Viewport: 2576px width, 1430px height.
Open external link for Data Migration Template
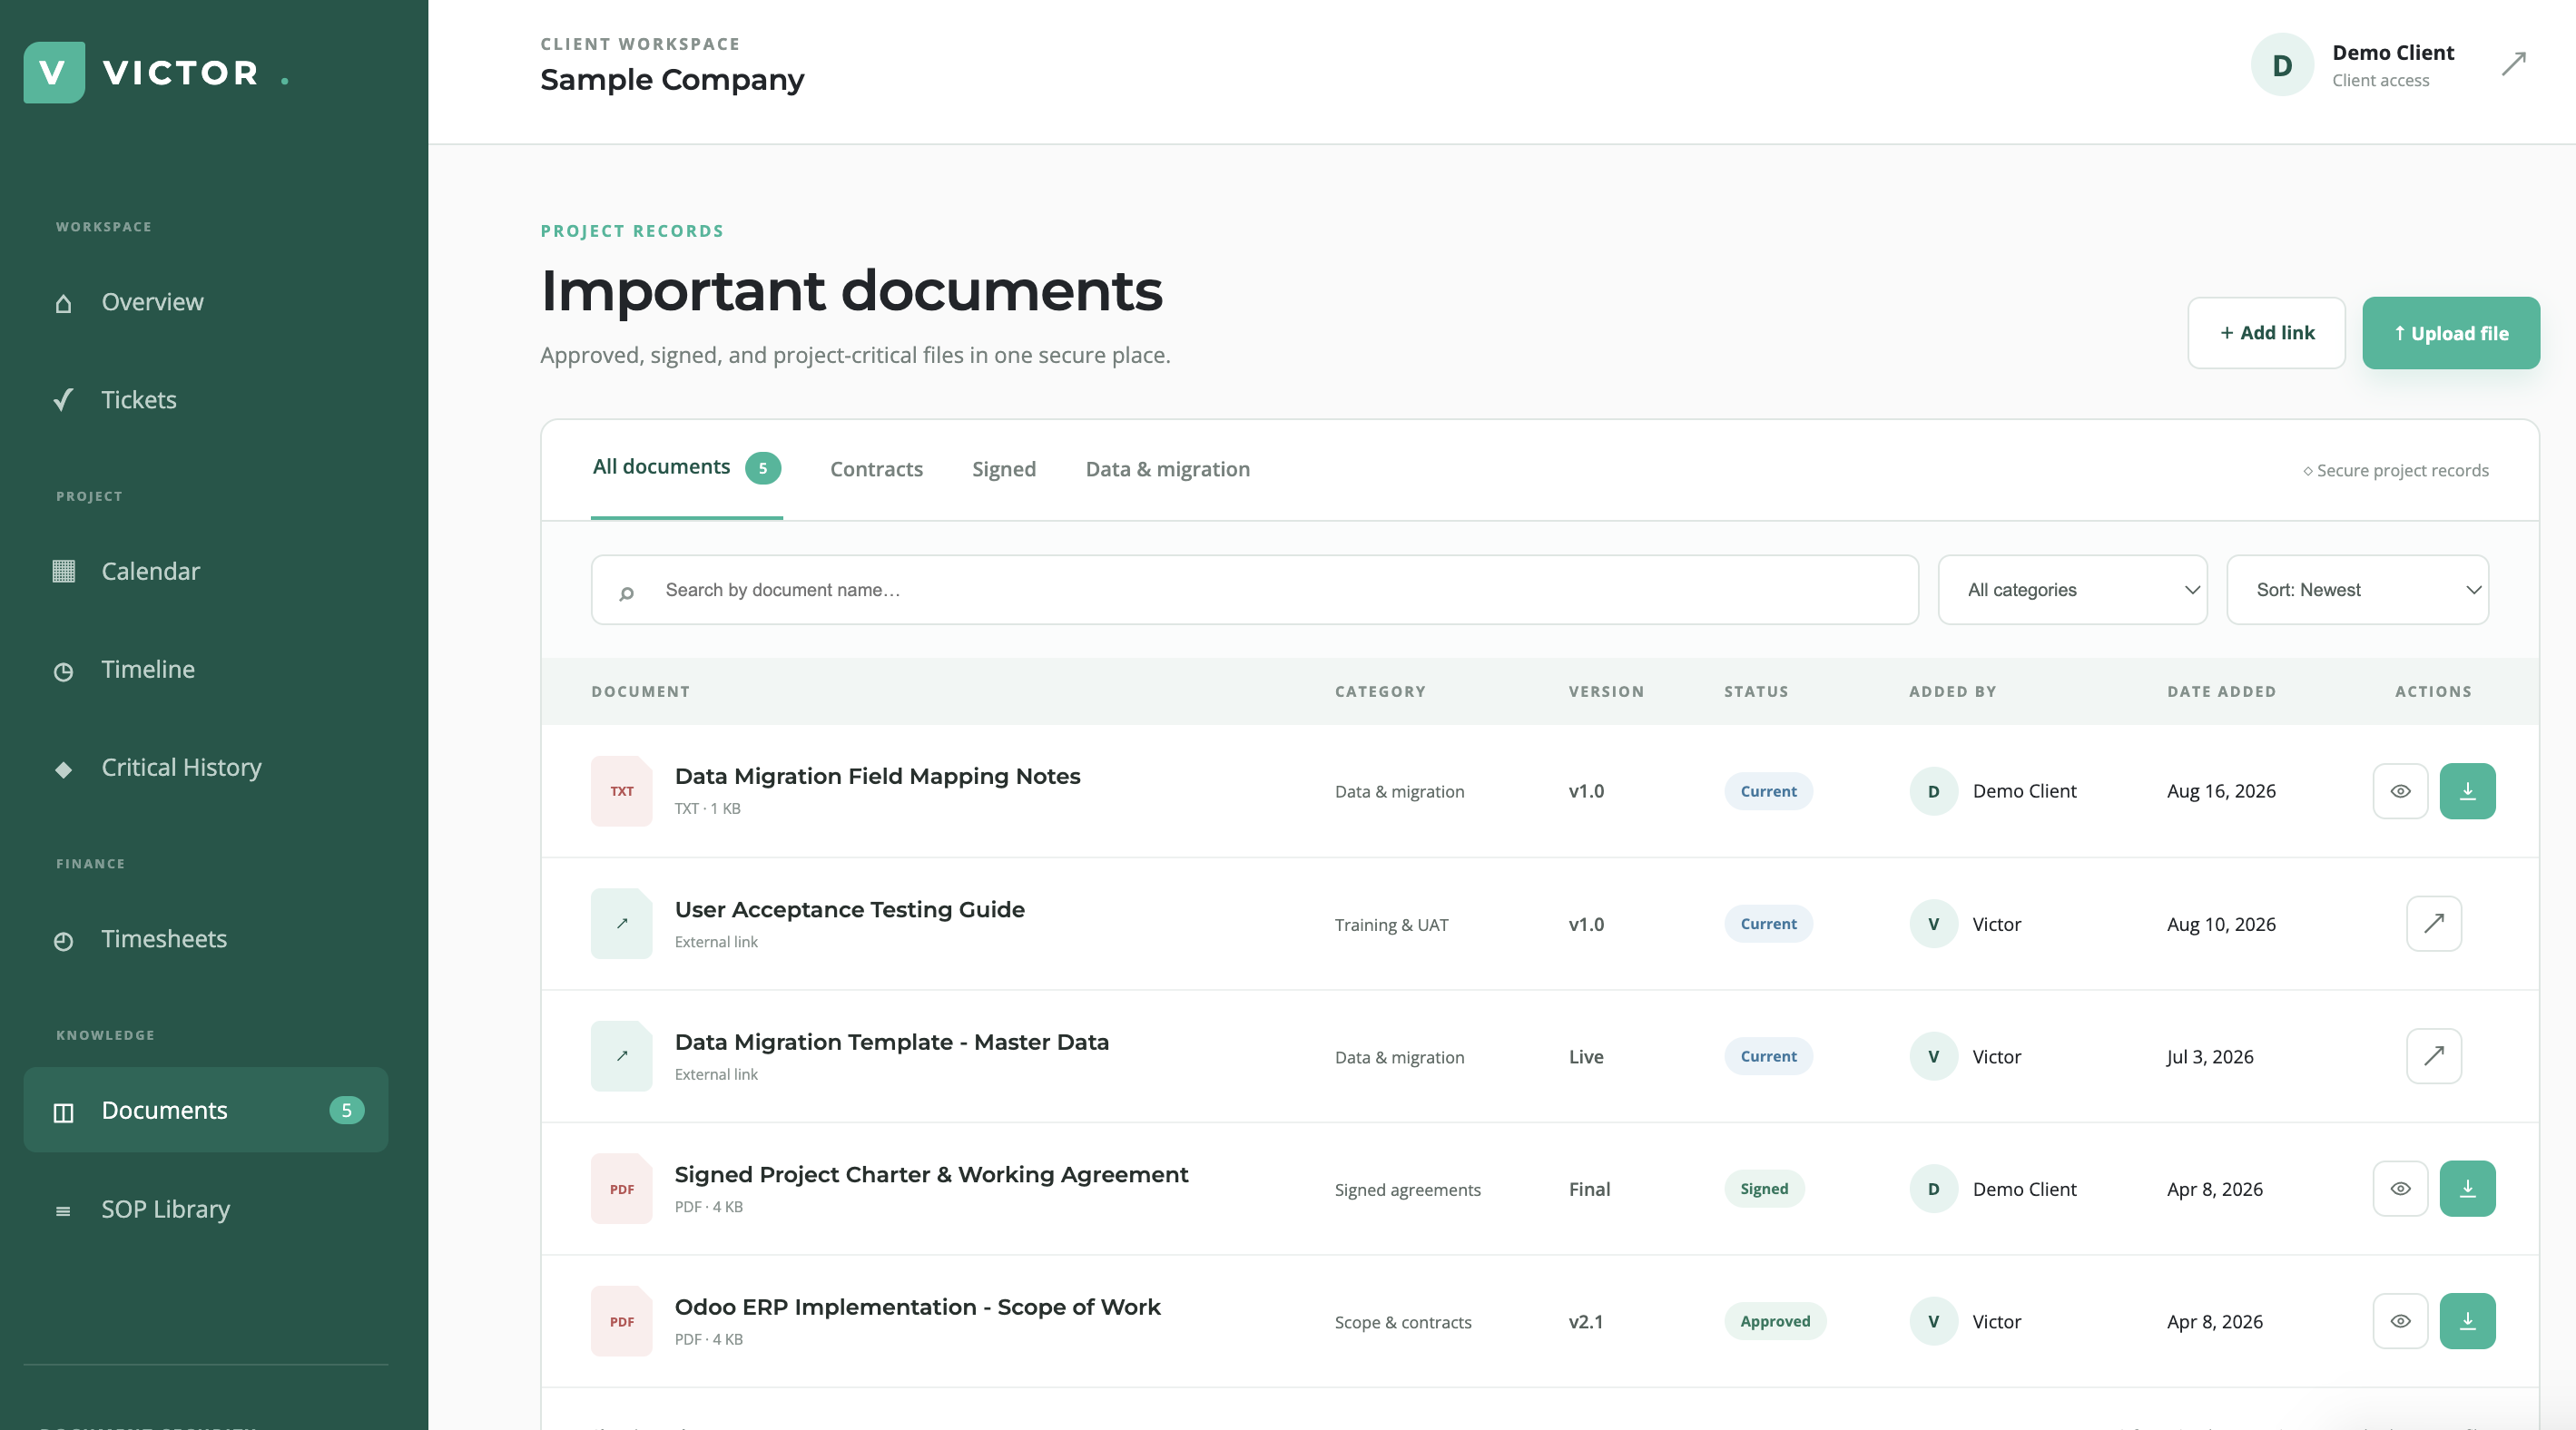[2433, 1056]
